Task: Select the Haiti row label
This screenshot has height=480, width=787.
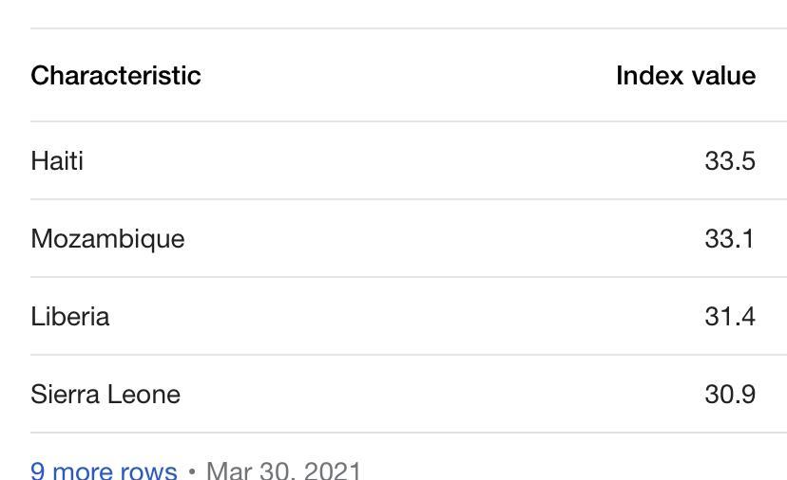Action: pyautogui.click(x=57, y=161)
